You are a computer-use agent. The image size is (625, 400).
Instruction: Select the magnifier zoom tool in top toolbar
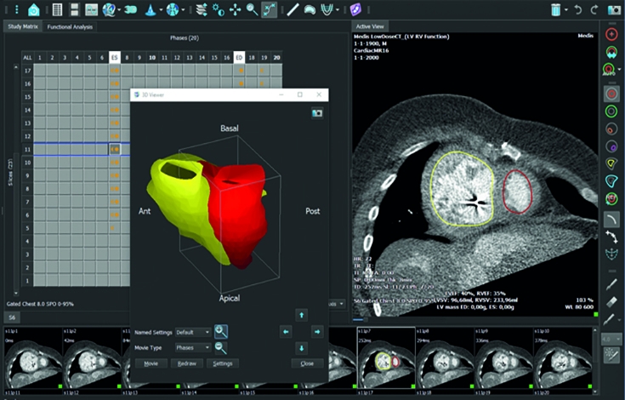251,10
